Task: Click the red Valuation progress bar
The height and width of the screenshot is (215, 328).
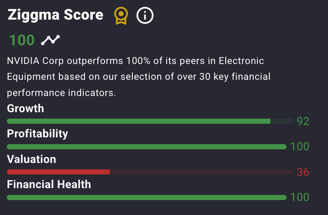Action: (x=59, y=172)
